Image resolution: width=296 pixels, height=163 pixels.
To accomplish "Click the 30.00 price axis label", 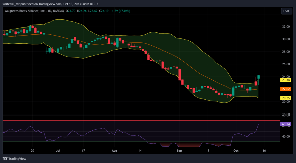I will [286, 39].
